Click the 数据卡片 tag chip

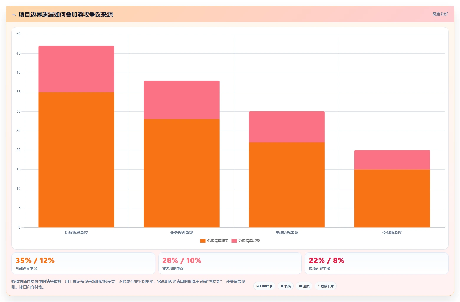[x=326, y=286]
